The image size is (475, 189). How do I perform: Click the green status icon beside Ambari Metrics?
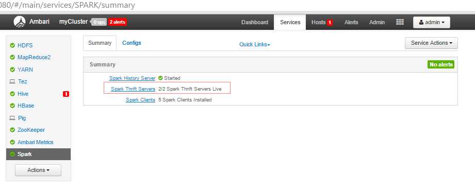[x=12, y=142]
